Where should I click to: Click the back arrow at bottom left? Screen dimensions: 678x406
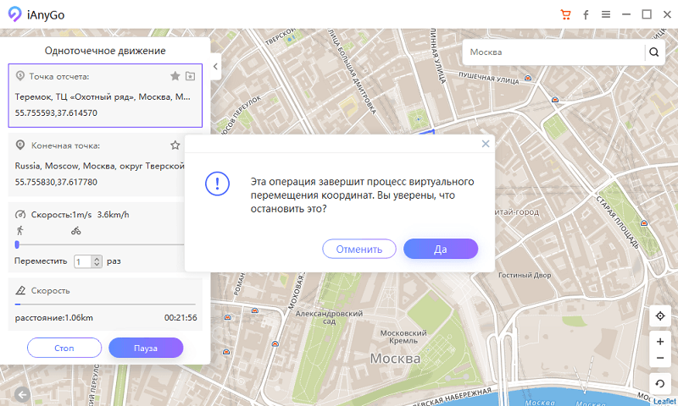click(20, 393)
